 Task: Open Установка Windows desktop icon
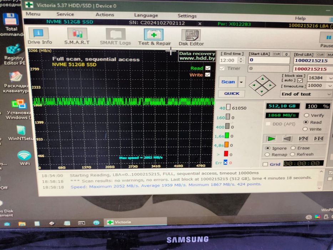coord(19,109)
